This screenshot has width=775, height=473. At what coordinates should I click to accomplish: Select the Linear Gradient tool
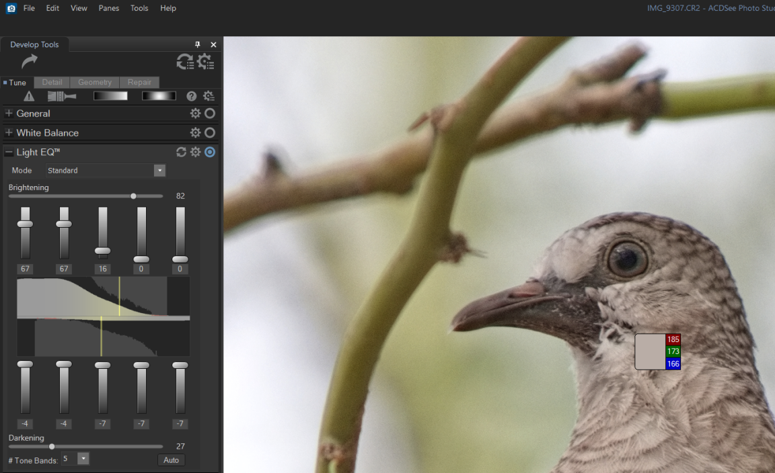point(110,96)
